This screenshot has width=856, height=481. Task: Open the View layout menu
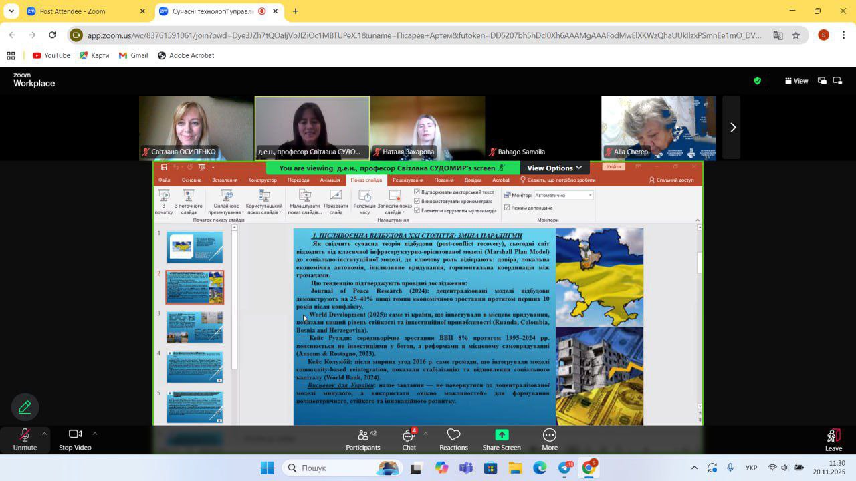[x=796, y=81]
